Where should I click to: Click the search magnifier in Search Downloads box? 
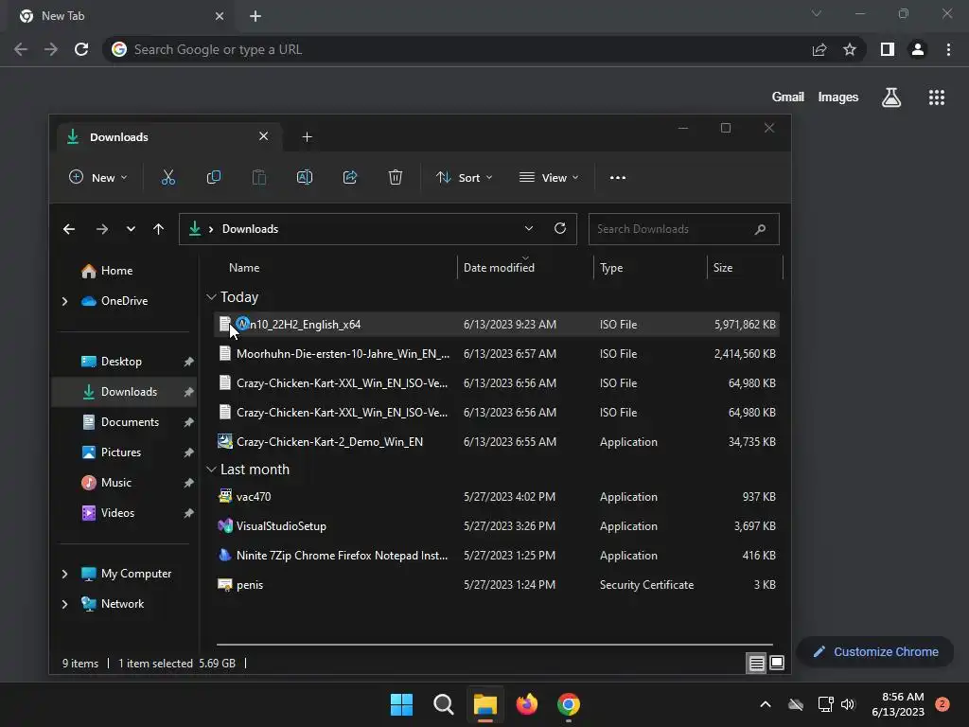(x=760, y=229)
